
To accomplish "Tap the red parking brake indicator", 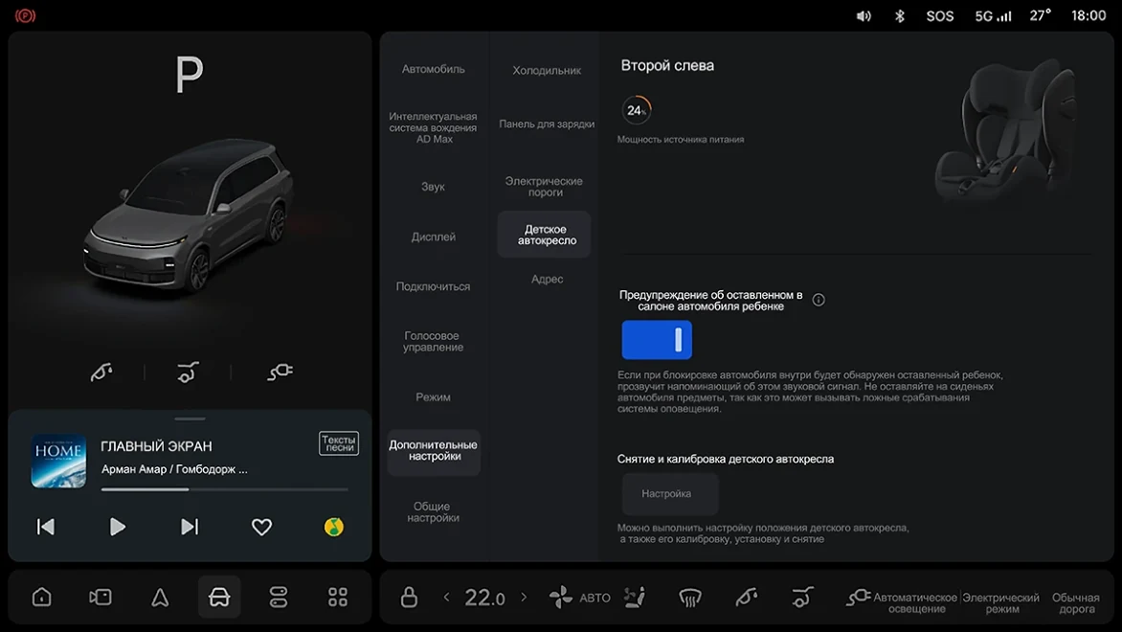I will point(25,15).
